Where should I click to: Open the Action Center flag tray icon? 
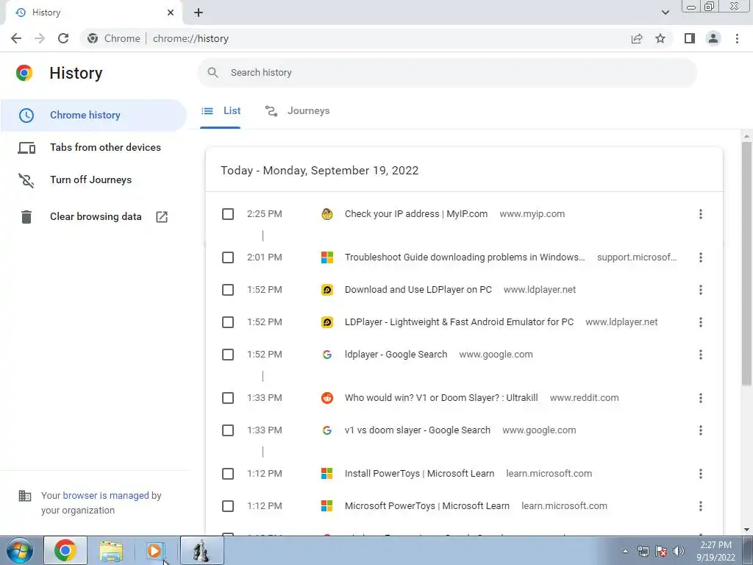pos(661,551)
